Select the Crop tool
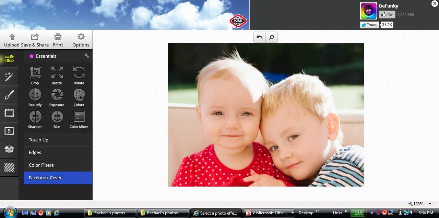This screenshot has height=218, width=439. 35,75
